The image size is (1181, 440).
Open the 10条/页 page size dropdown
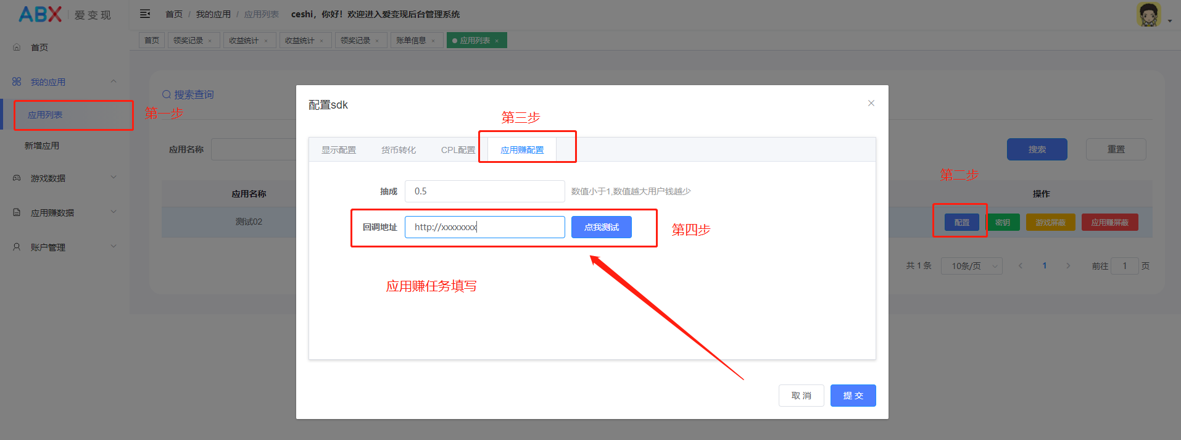[971, 266]
